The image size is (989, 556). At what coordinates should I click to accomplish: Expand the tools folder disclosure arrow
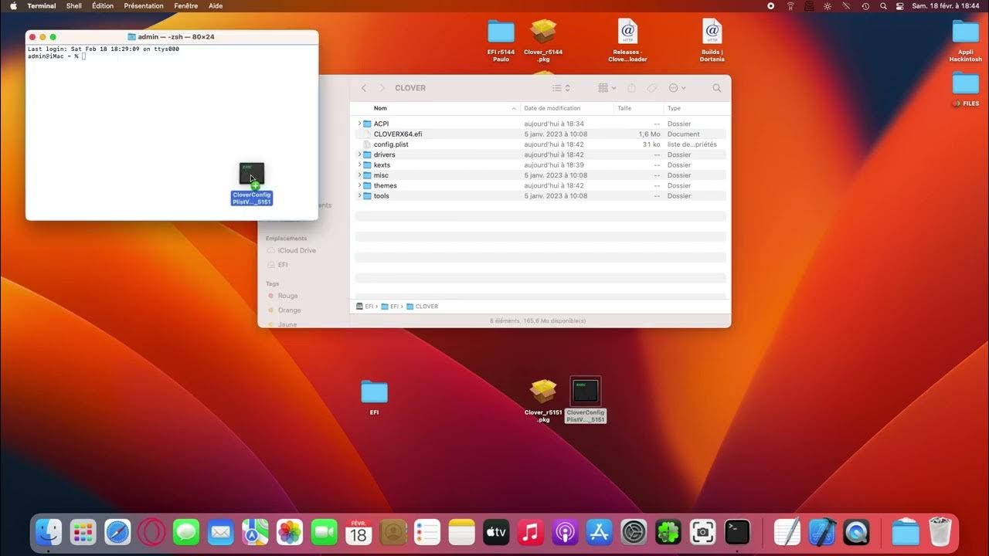pos(359,196)
